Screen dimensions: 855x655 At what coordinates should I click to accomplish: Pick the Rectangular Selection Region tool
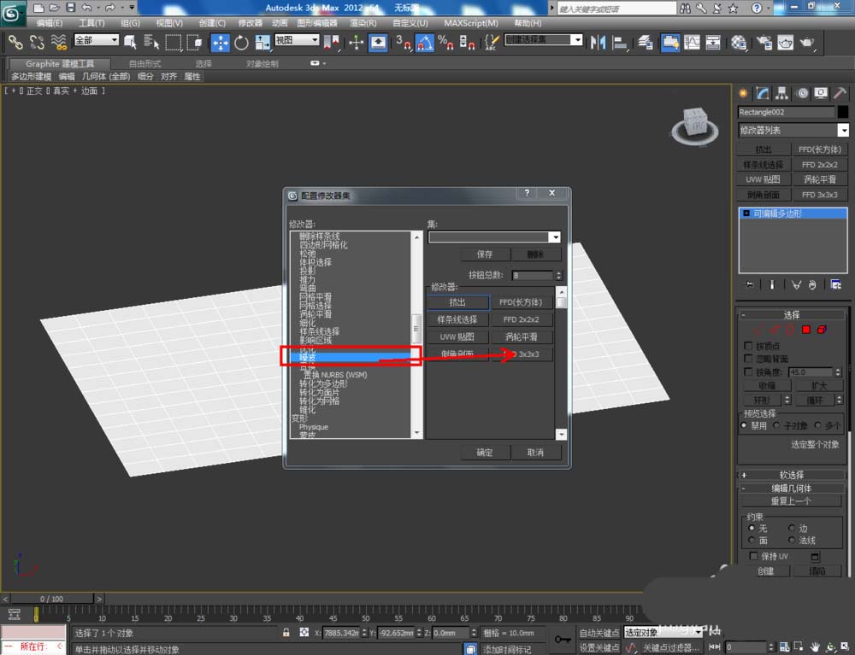pos(174,43)
